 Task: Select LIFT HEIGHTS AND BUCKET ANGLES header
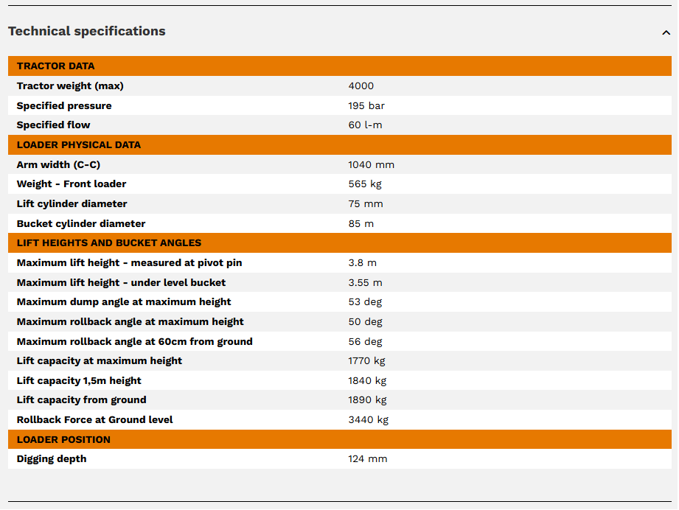pos(109,243)
